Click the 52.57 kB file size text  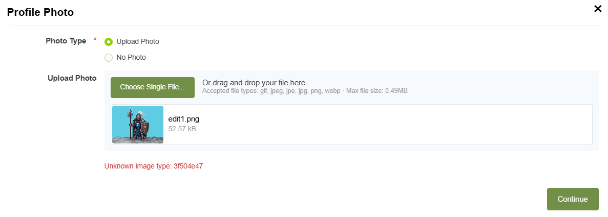[x=182, y=129]
